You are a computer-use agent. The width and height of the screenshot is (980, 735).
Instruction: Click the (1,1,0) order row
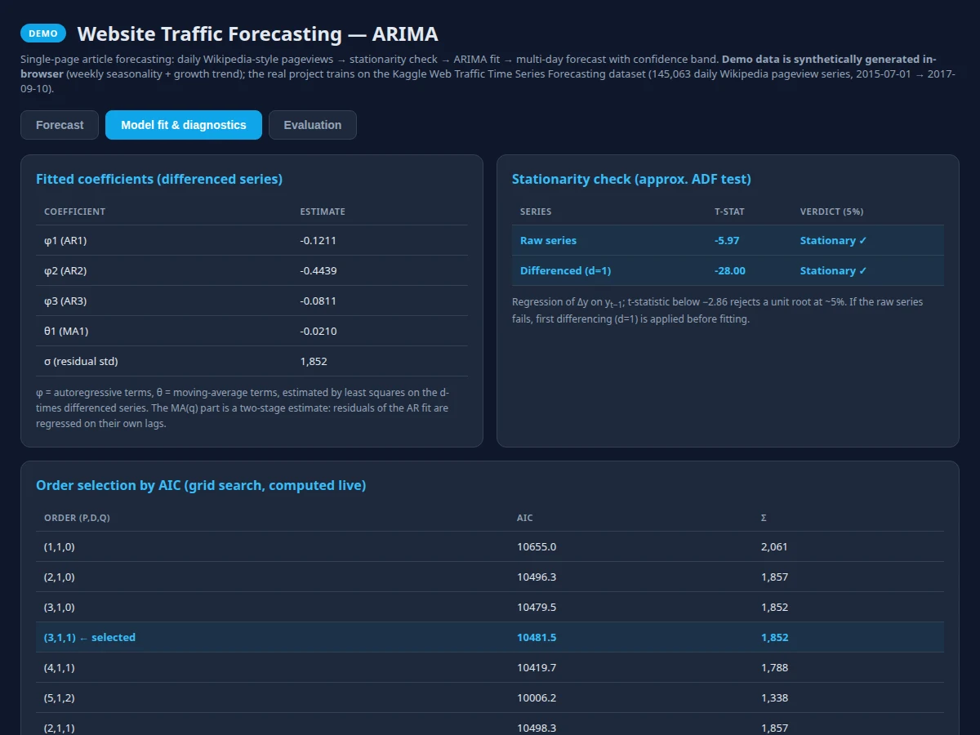pyautogui.click(x=490, y=546)
